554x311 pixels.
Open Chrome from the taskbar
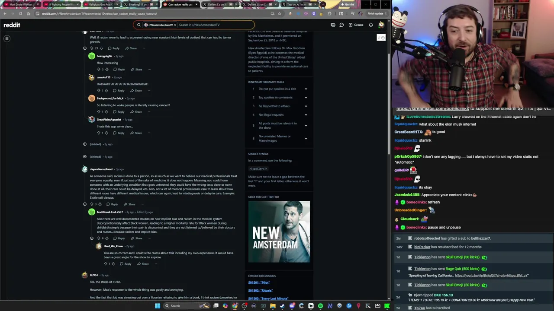coord(235,306)
